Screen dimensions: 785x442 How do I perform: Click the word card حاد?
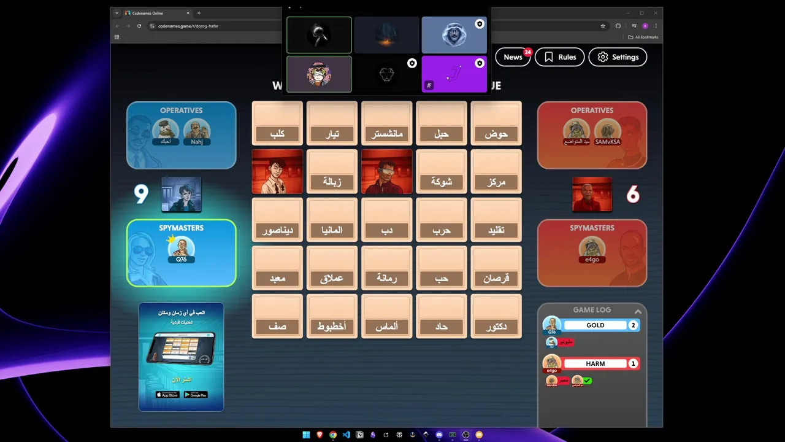pyautogui.click(x=442, y=316)
